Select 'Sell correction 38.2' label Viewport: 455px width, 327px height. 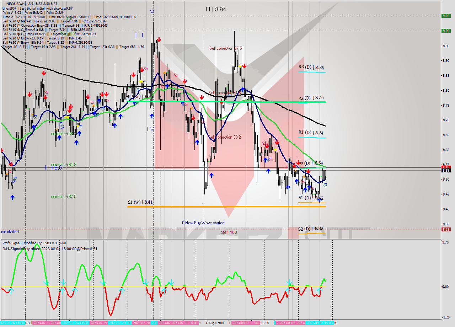point(225,137)
